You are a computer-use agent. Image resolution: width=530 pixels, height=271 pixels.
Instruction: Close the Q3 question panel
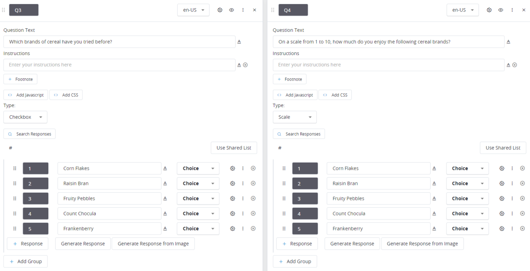(x=255, y=10)
